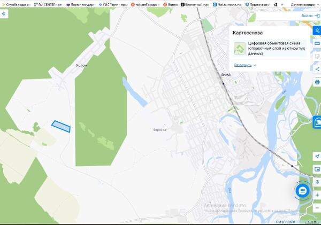
Task: Expand Картооснова panel via Развернуть link
Action: [243, 65]
